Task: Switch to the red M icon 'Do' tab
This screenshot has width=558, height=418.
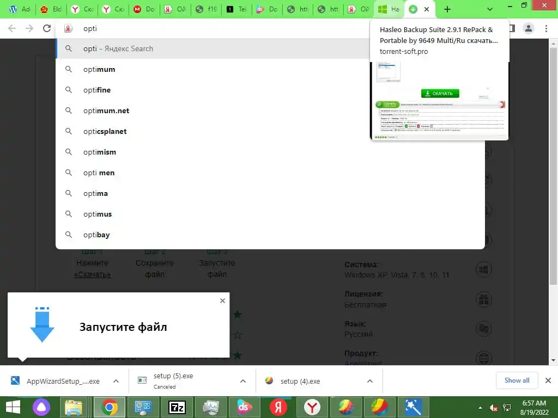Action: click(x=144, y=9)
